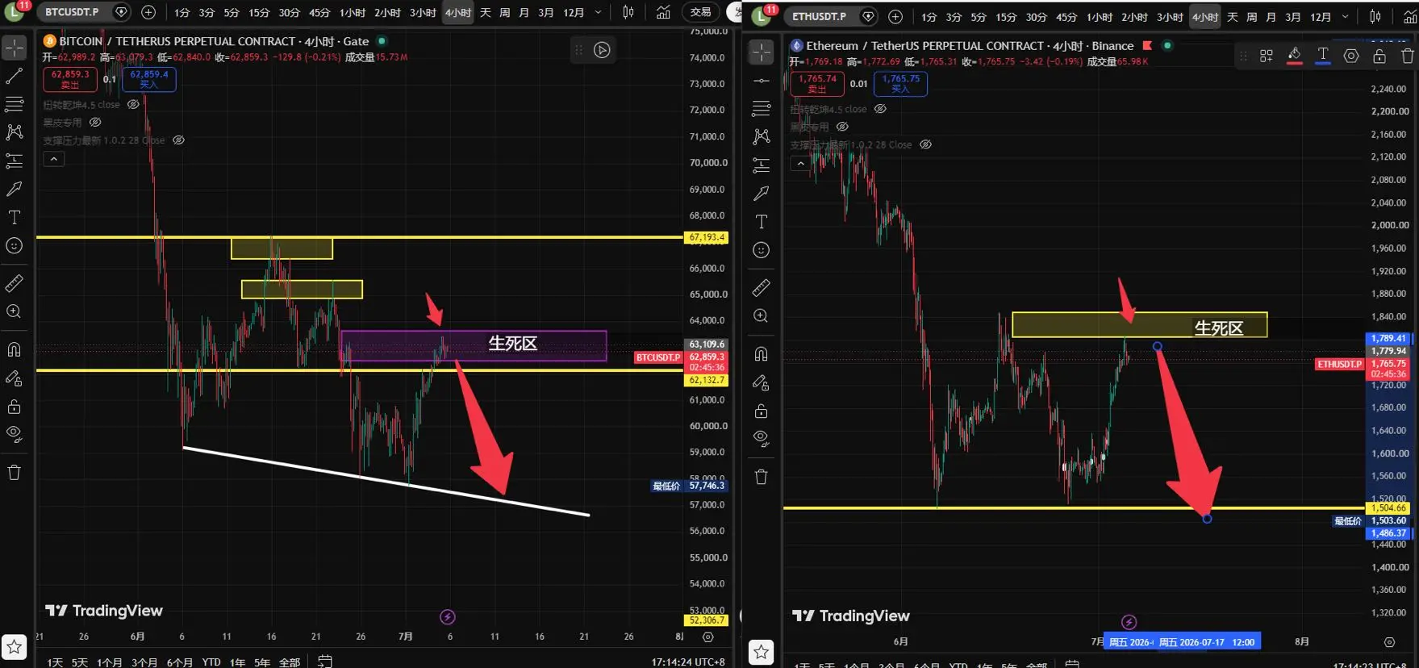1419x668 pixels.
Task: Open BTC chart time axis settings gear
Action: tap(707, 637)
